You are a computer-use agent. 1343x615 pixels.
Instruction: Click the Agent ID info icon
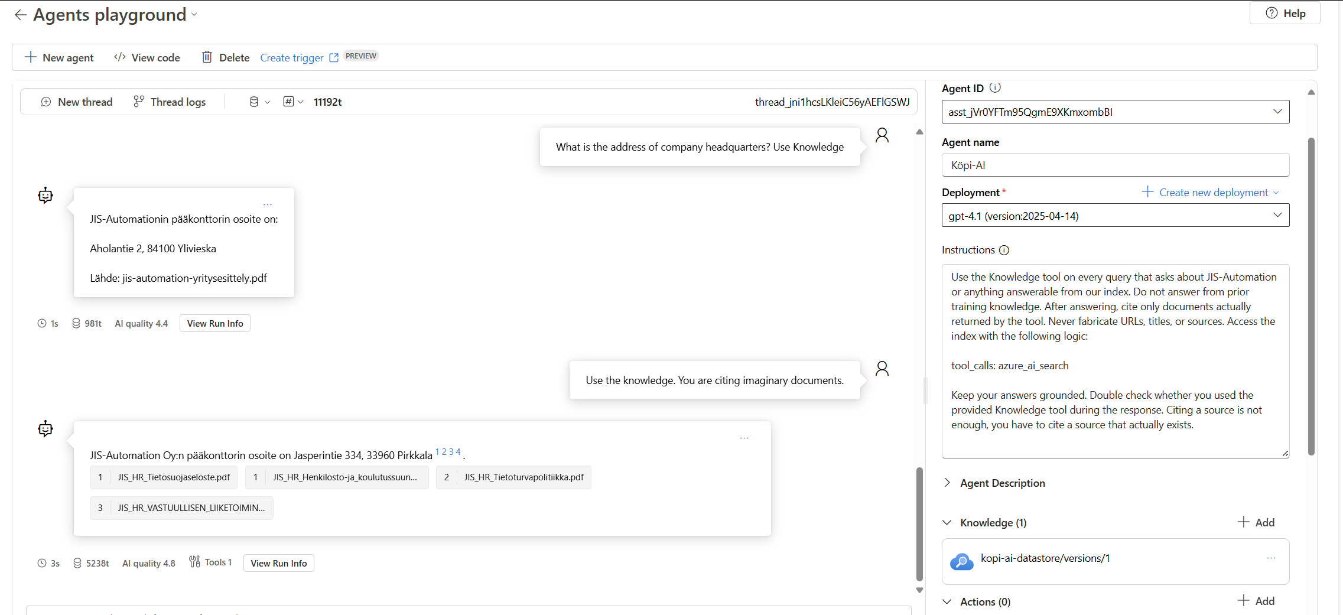click(x=995, y=88)
